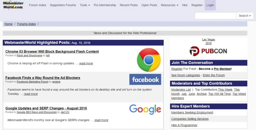
Task: Open Top 100 All Time link
Action: click(220, 94)
